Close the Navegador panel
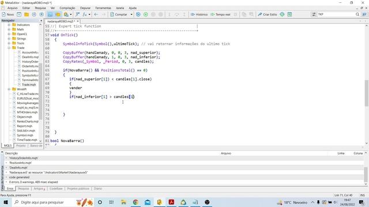 click(41, 21)
